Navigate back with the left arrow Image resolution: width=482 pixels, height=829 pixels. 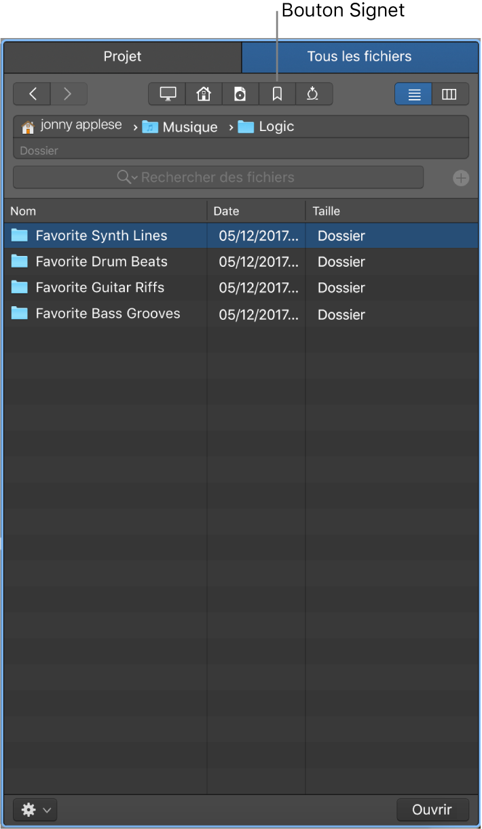pyautogui.click(x=33, y=94)
